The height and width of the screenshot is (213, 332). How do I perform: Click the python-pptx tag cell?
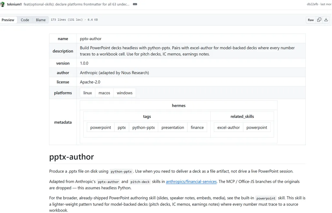144,127
